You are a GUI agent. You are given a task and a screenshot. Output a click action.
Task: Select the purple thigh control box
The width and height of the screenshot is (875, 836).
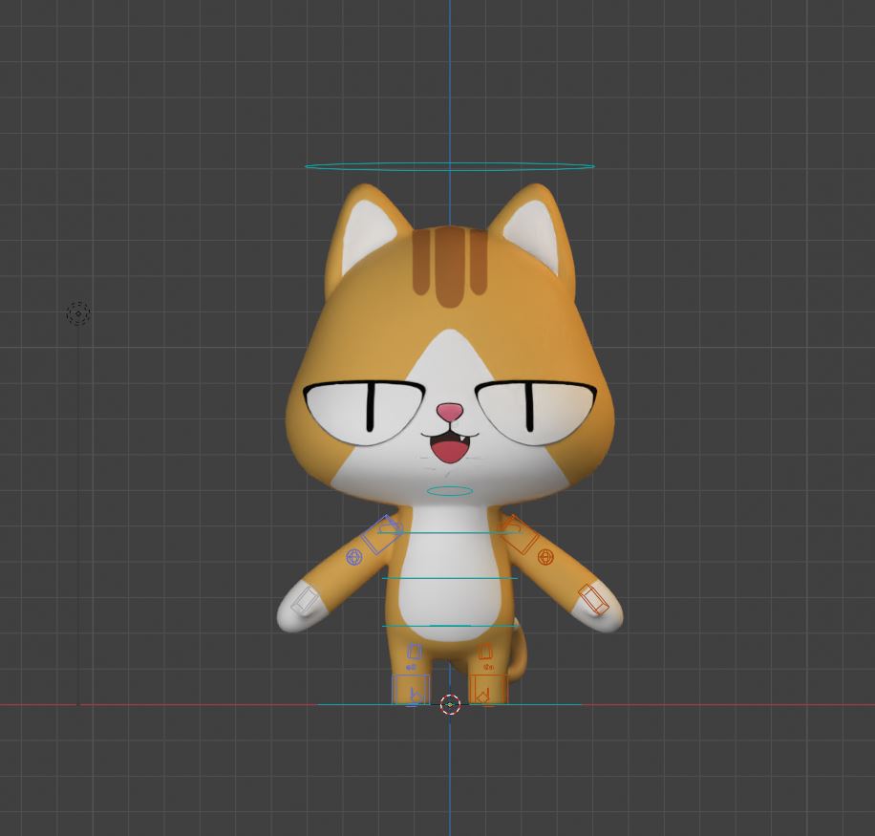(414, 652)
